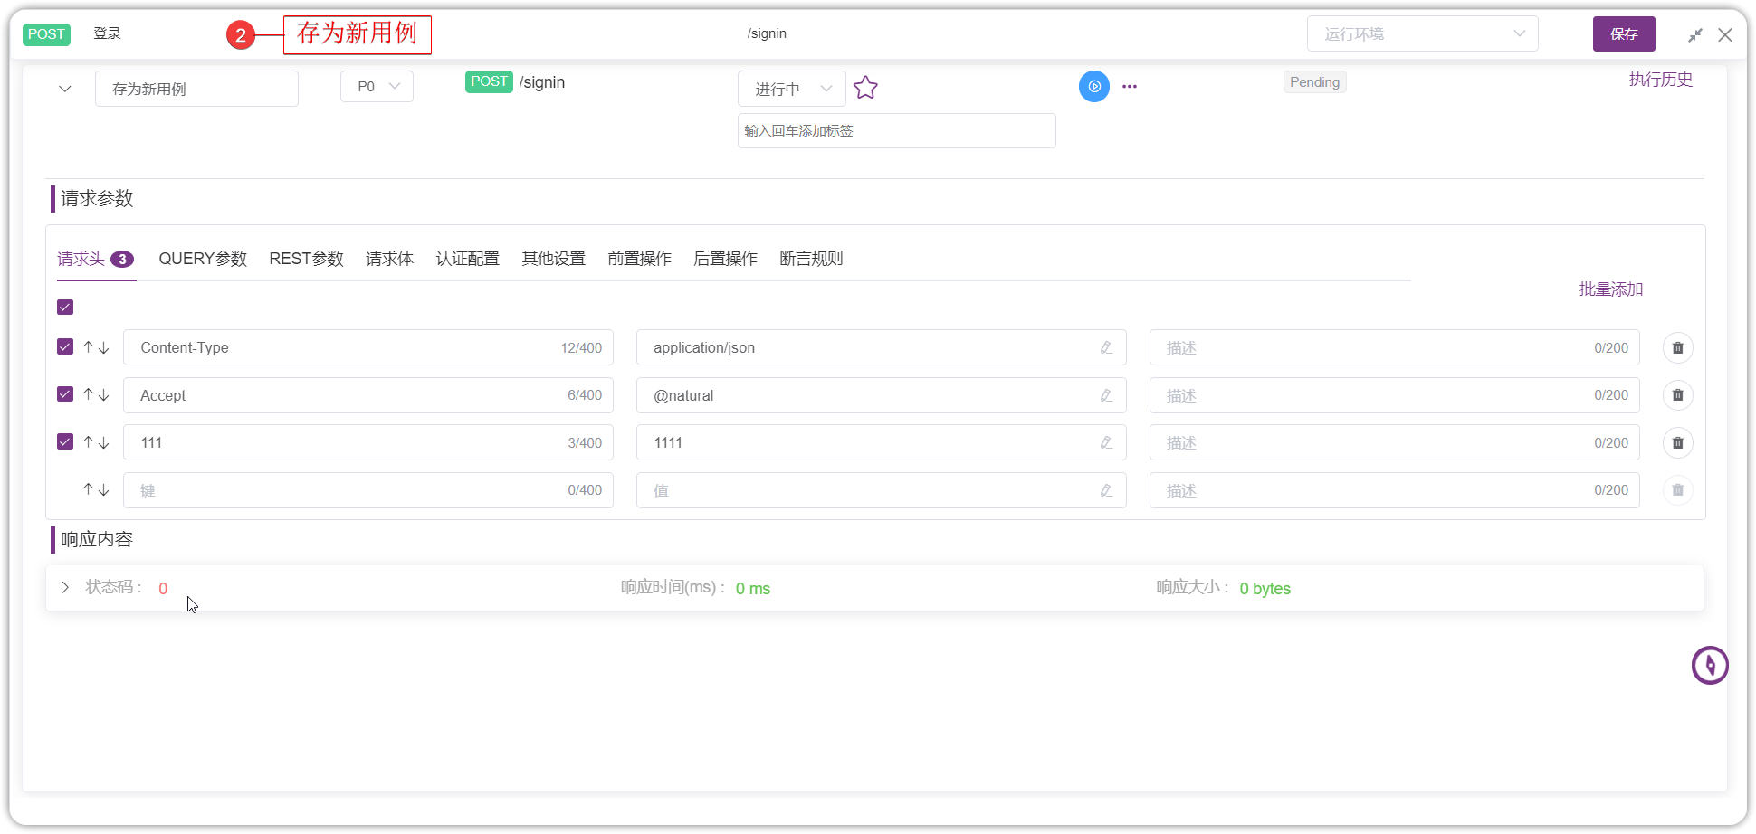The width and height of the screenshot is (1756, 834).
Task: Toggle the select-all headers checkbox
Action: coord(65,308)
